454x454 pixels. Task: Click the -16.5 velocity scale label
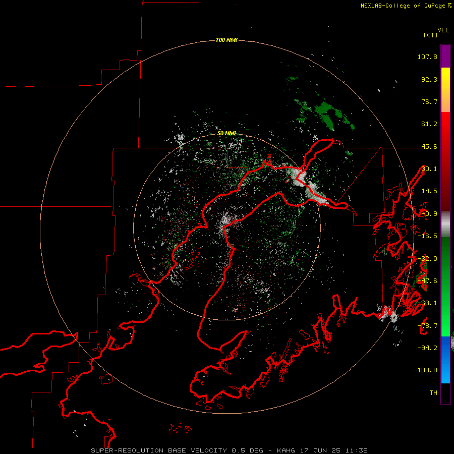(427, 236)
